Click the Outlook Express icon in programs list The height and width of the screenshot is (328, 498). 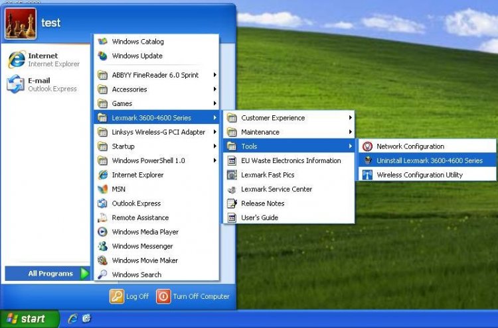tap(102, 203)
